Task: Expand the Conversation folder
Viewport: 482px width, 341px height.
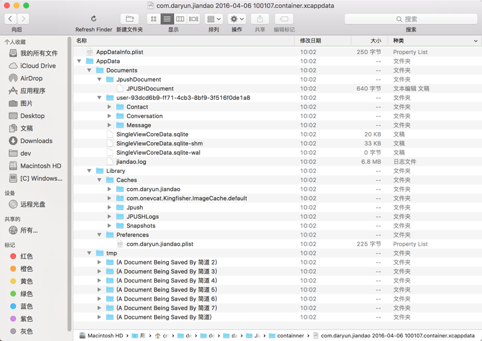Action: [x=110, y=116]
